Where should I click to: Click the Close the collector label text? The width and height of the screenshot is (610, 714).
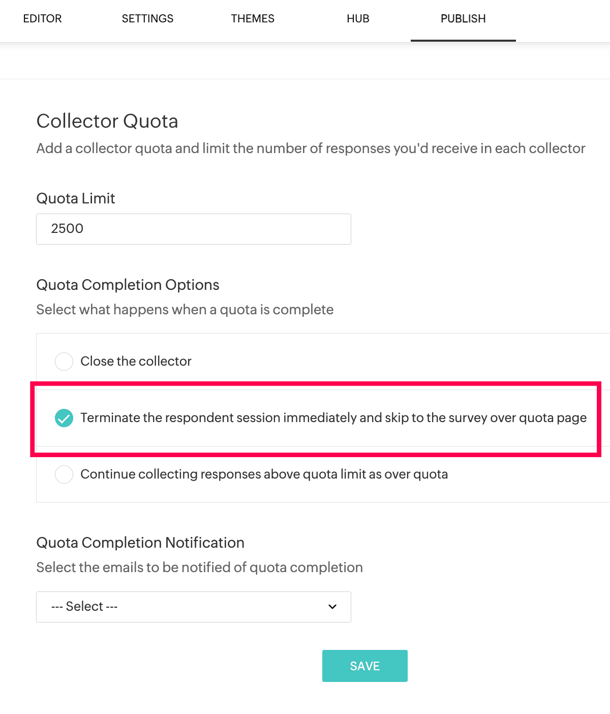pos(136,361)
